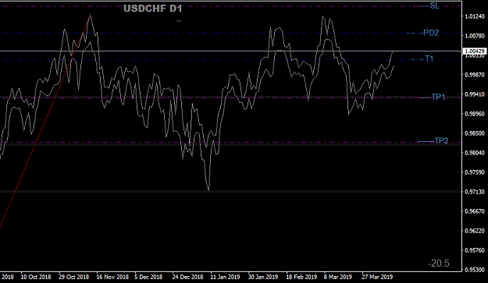Image resolution: width=488 pixels, height=283 pixels.
Task: Click the -20.5 value text
Action: [x=439, y=264]
